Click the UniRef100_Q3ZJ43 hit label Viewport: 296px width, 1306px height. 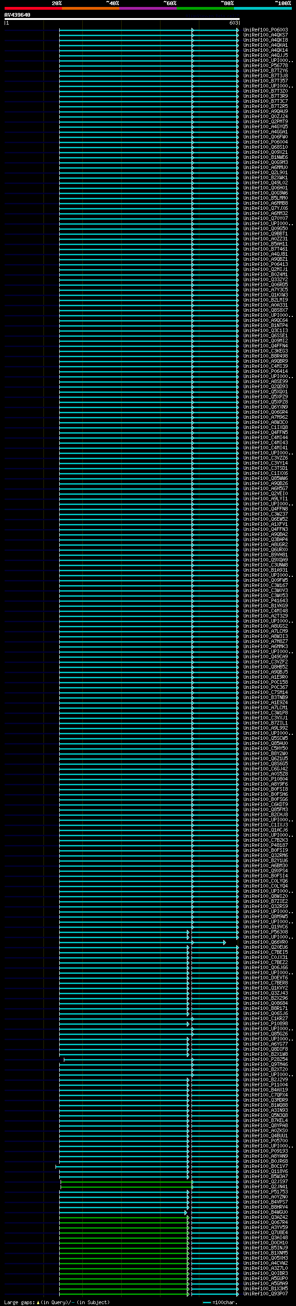tap(265, 993)
